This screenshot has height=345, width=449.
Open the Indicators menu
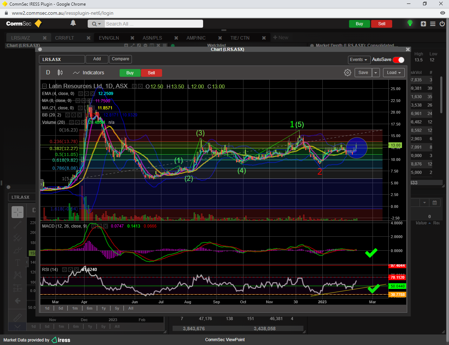pyautogui.click(x=88, y=73)
